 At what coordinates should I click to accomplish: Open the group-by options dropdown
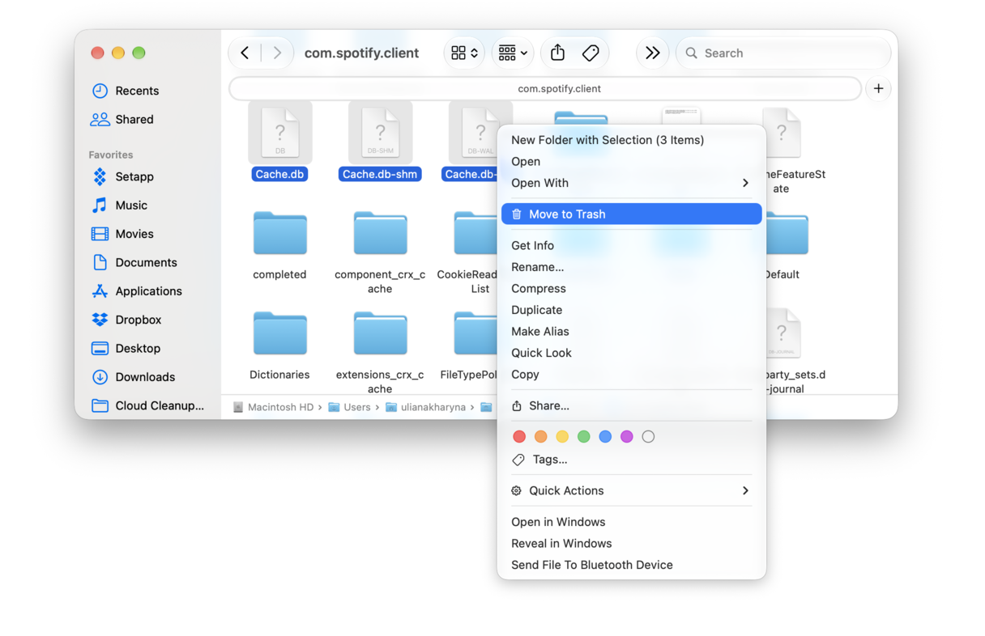tap(513, 53)
